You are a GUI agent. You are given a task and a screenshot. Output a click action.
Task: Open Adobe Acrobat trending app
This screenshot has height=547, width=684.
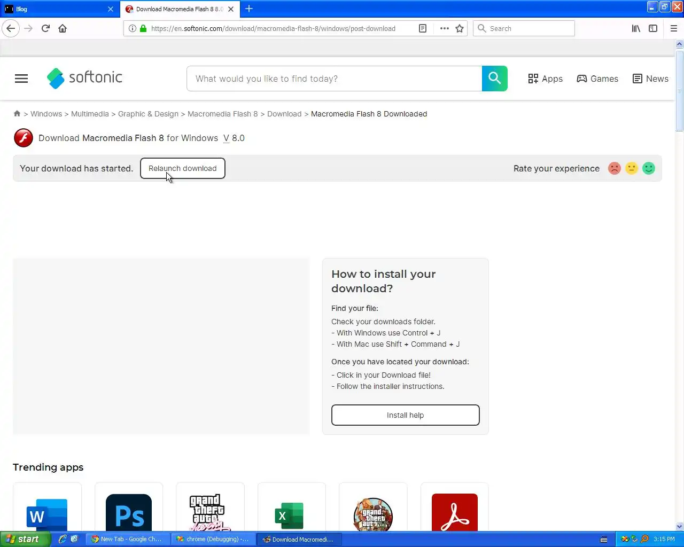click(455, 507)
